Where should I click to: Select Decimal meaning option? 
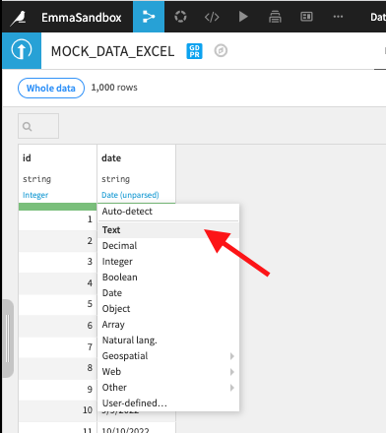click(168, 246)
